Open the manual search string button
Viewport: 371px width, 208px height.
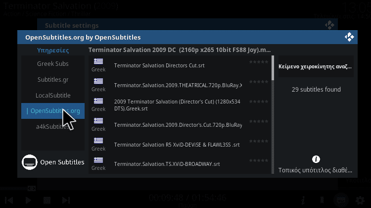[316, 66]
